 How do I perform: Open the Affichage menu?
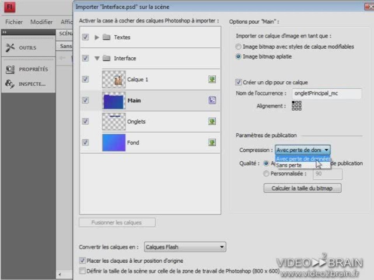(67, 22)
